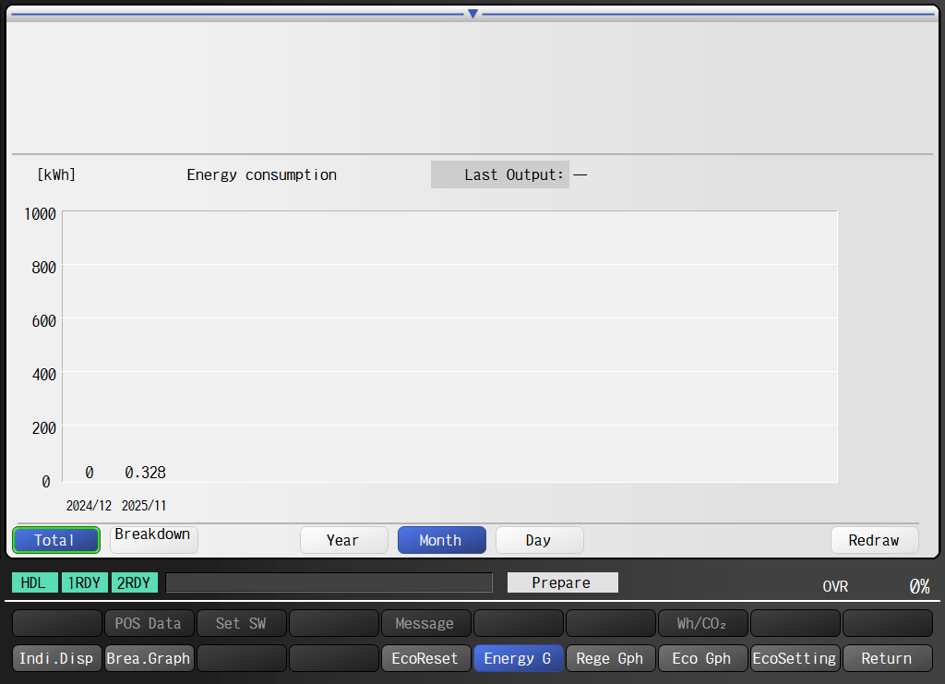Expand the top panel triangle handle
This screenshot has height=684, width=945.
(472, 14)
